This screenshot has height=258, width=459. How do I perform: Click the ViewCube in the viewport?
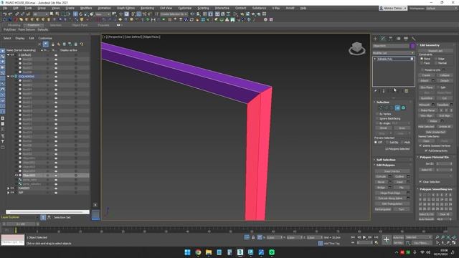click(357, 48)
